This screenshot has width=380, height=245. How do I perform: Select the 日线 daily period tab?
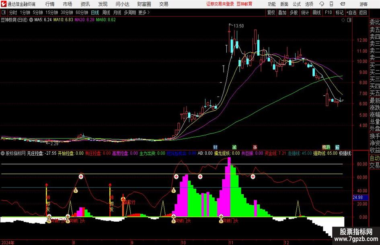pos(95,12)
